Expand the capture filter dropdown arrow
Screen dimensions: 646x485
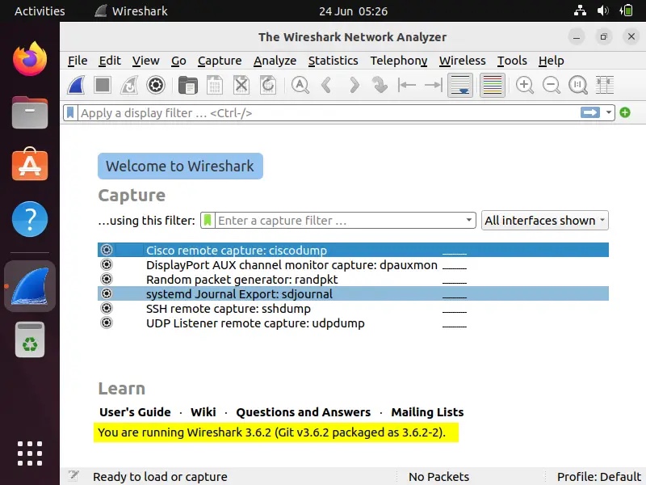click(468, 220)
